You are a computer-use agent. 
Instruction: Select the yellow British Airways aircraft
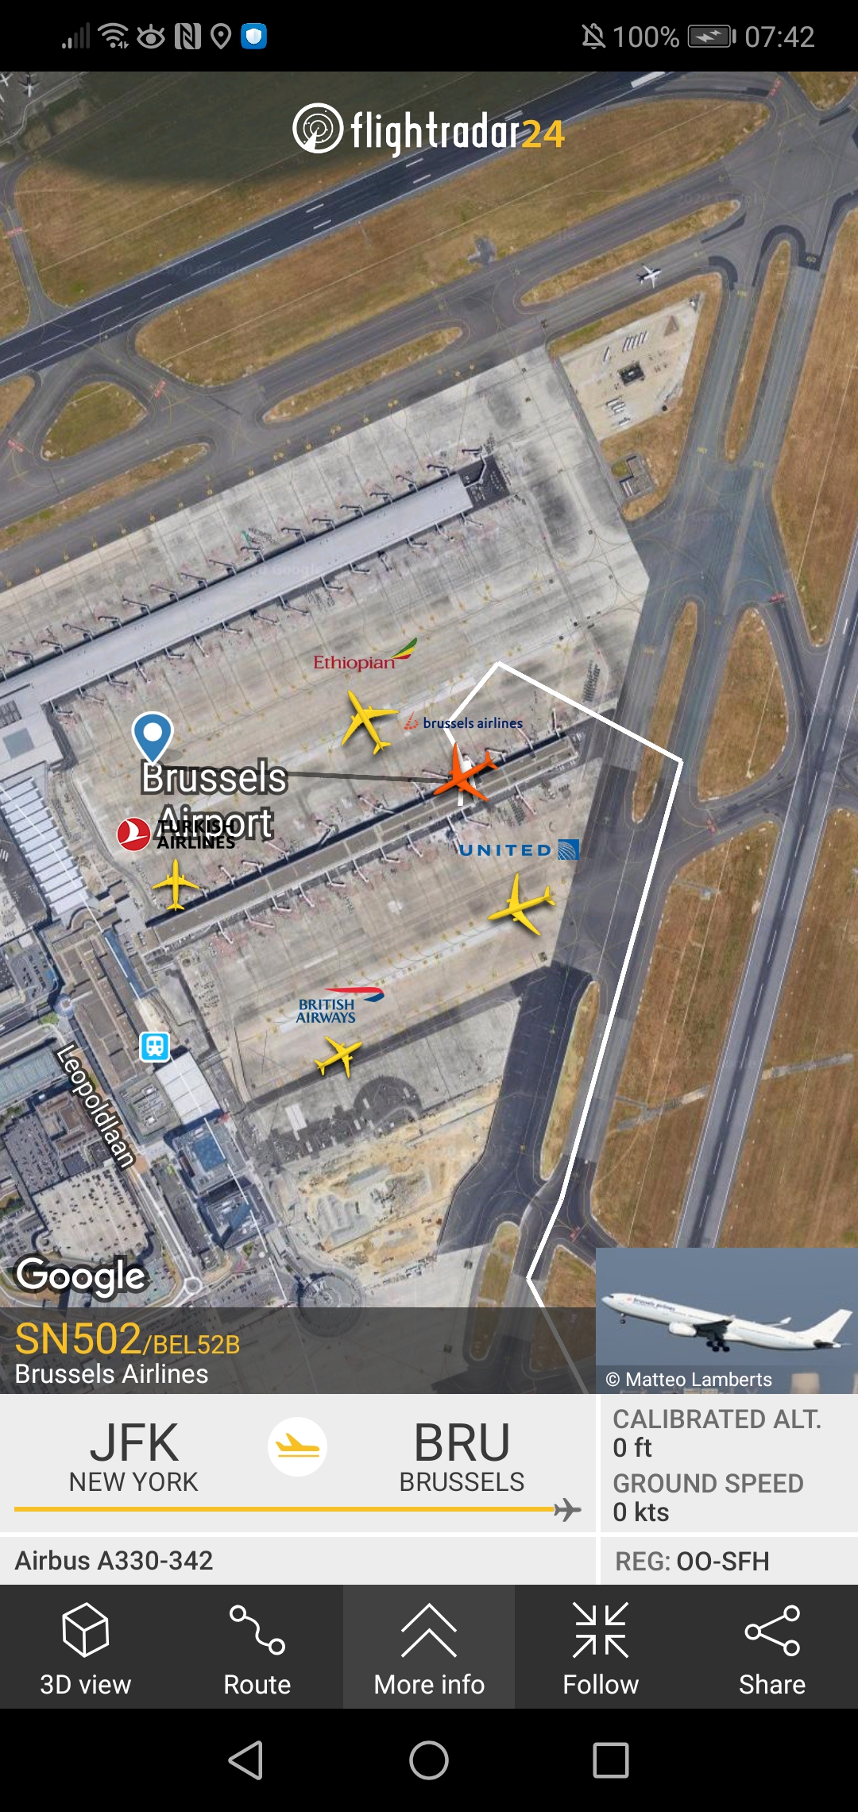[339, 1057]
